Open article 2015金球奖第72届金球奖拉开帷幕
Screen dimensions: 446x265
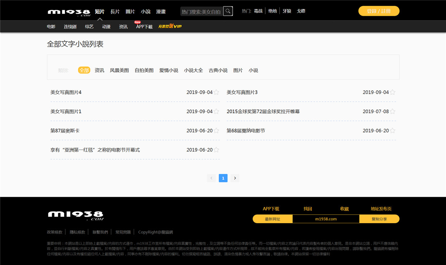click(x=263, y=111)
